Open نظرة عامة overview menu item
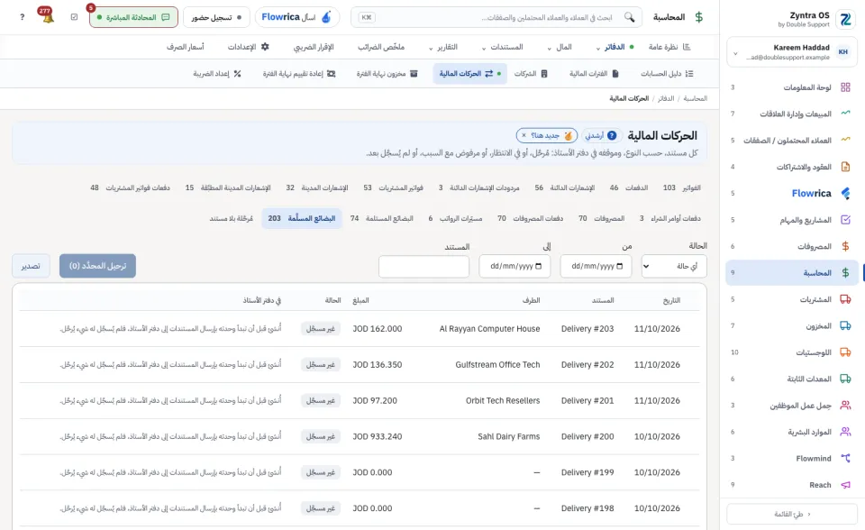865x530 pixels. click(x=669, y=47)
